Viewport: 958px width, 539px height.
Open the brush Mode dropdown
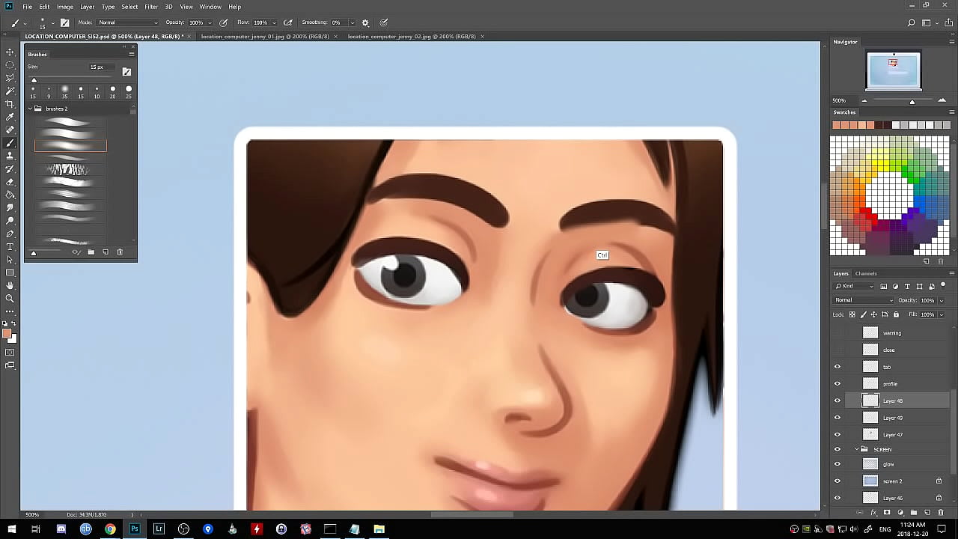127,22
